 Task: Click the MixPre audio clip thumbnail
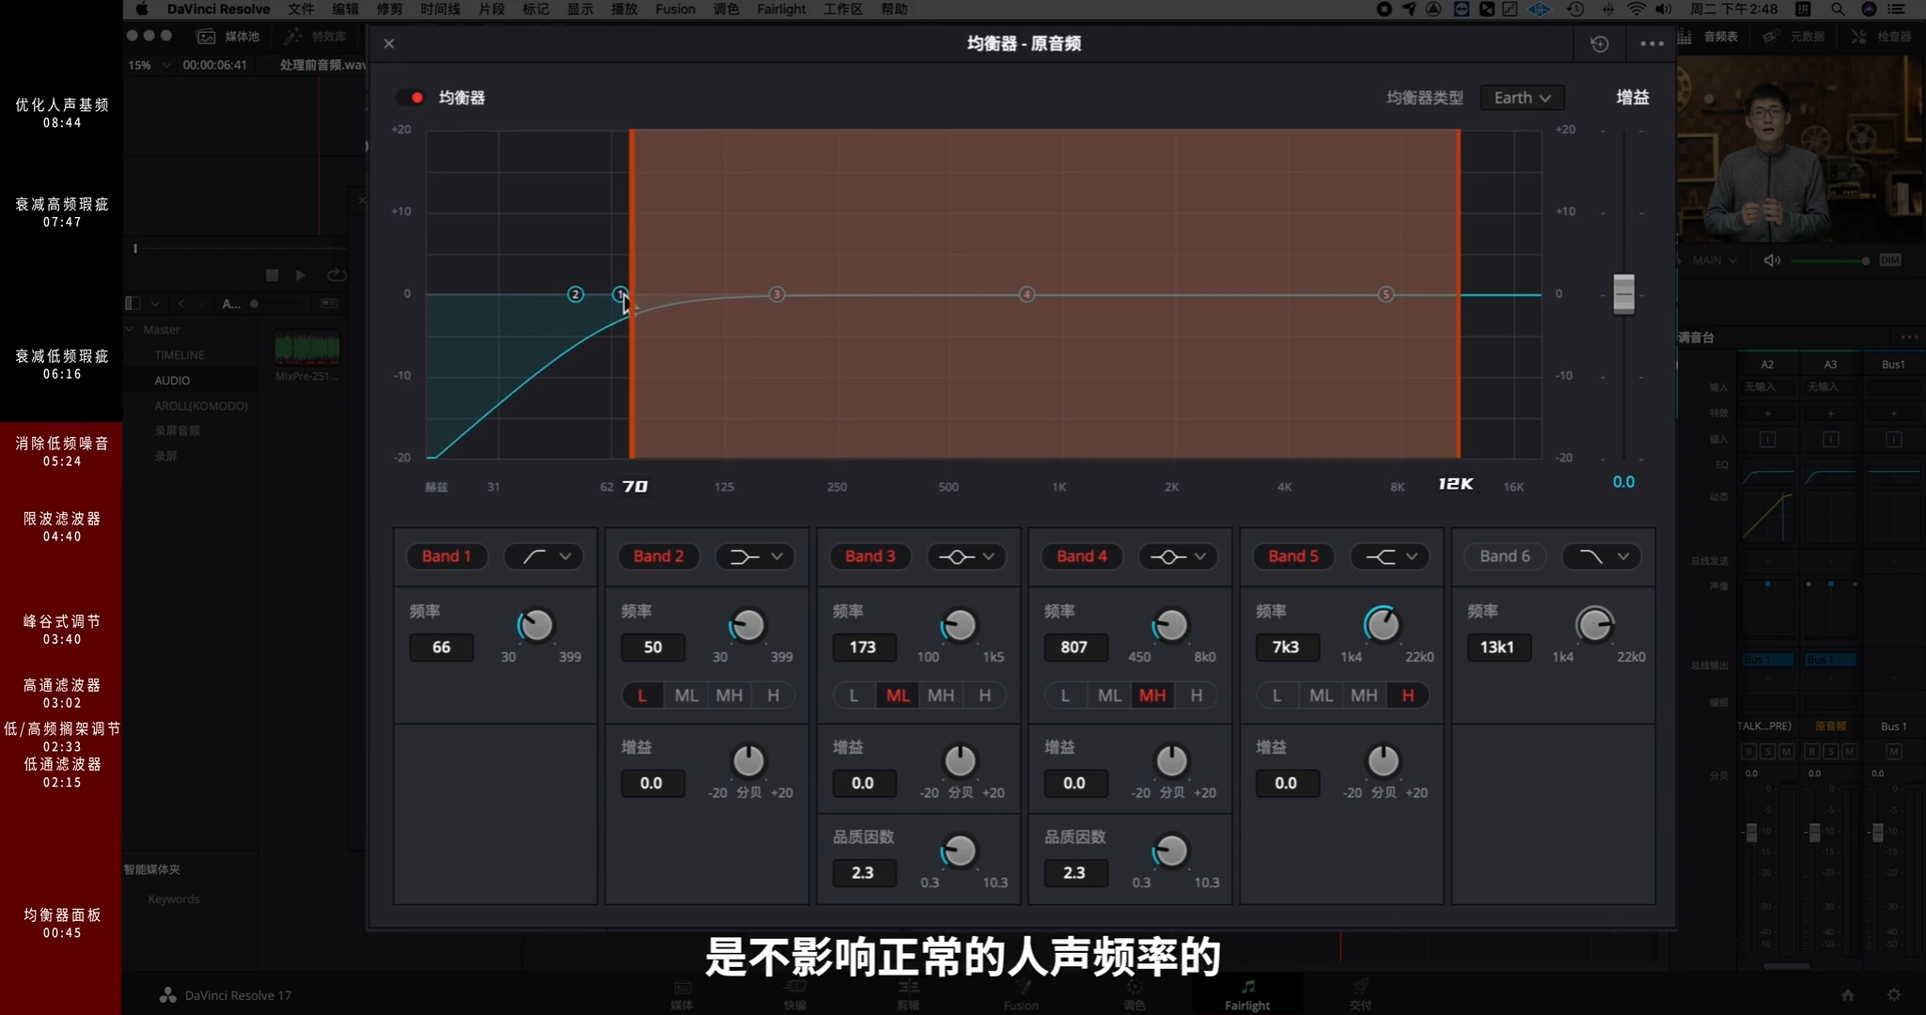coord(307,348)
